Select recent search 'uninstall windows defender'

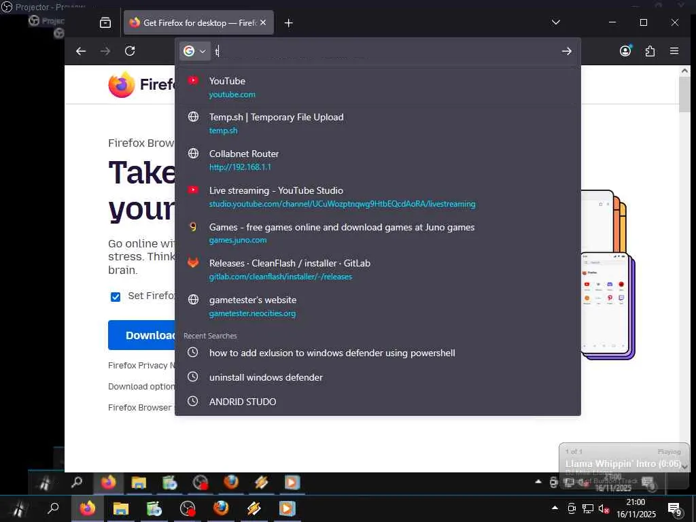coord(378,377)
